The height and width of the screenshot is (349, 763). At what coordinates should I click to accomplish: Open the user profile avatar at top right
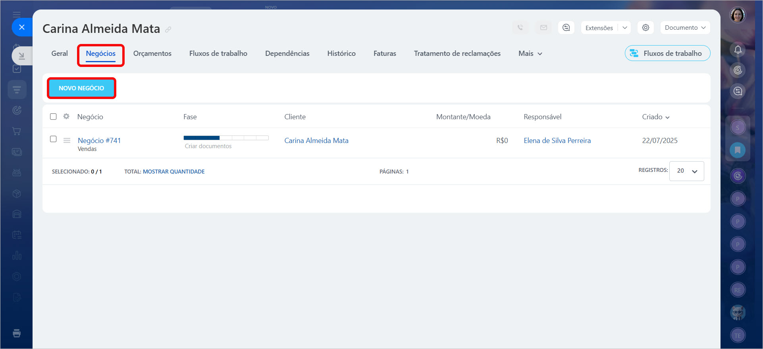[x=738, y=15]
